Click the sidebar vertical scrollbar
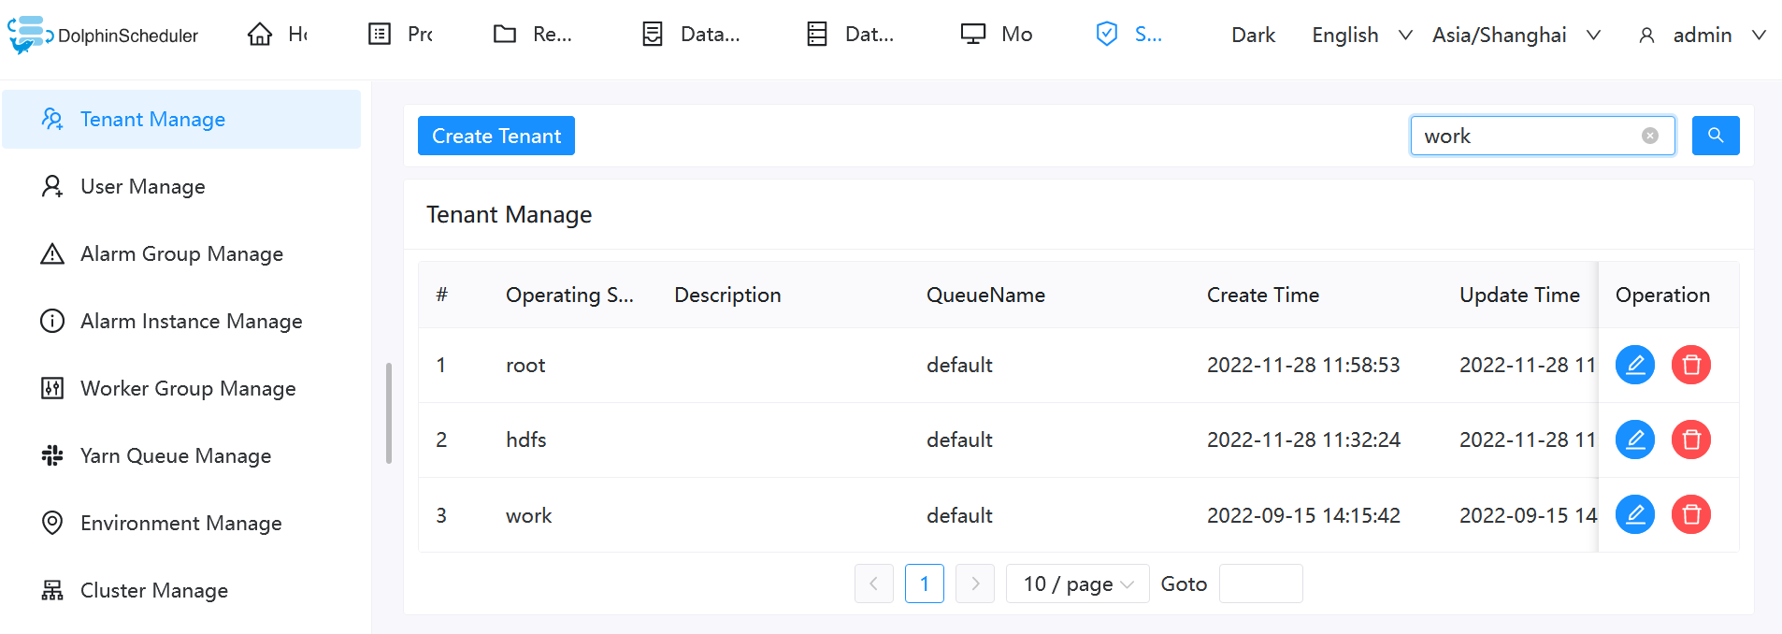1782x634 pixels. (x=389, y=413)
